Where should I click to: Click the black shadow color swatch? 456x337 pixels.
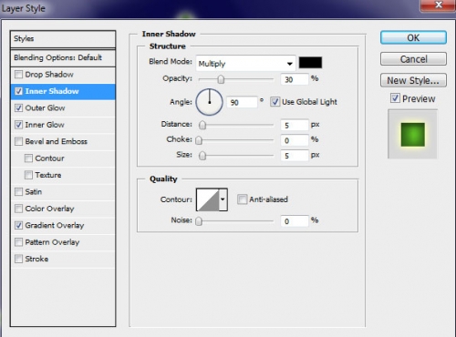(x=310, y=63)
